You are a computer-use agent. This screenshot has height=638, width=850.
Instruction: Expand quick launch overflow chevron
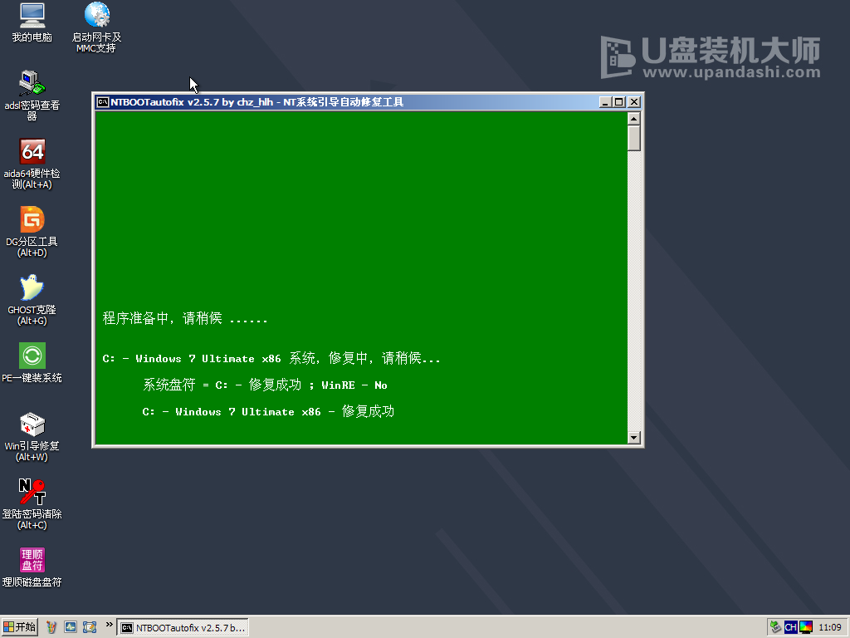coord(109,623)
